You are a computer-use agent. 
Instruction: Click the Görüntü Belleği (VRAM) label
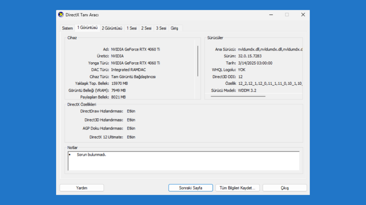click(x=89, y=90)
